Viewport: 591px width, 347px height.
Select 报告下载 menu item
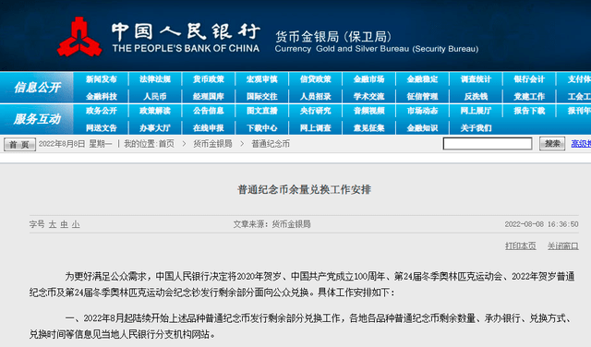tap(529, 111)
